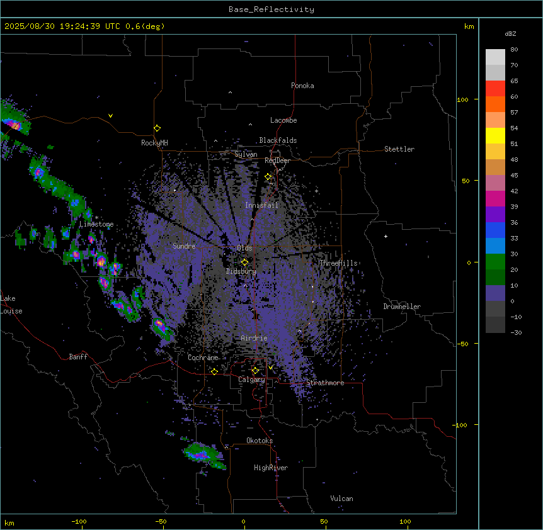Viewport: 543px width, 530px height.
Task: Click the Cochrane city label
Action: coord(203,358)
